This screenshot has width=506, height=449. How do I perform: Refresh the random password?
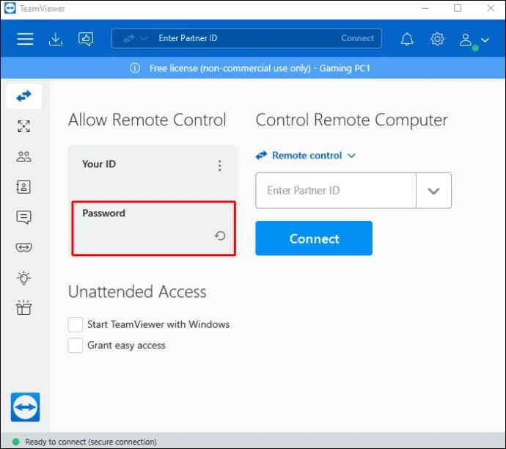(220, 236)
